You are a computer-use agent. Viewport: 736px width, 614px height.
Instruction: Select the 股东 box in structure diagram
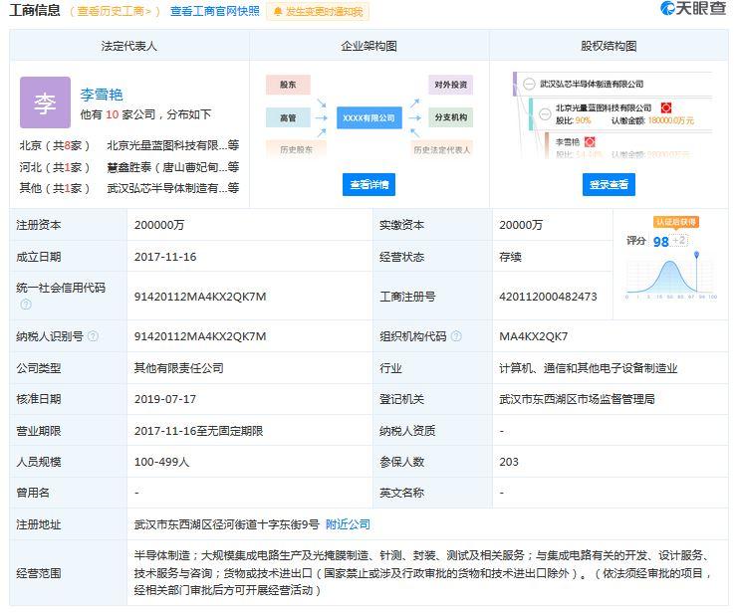tap(288, 85)
